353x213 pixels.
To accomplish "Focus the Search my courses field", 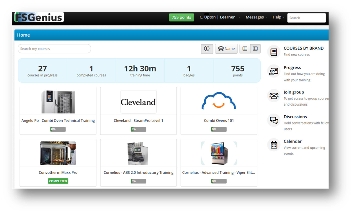I will pos(55,49).
